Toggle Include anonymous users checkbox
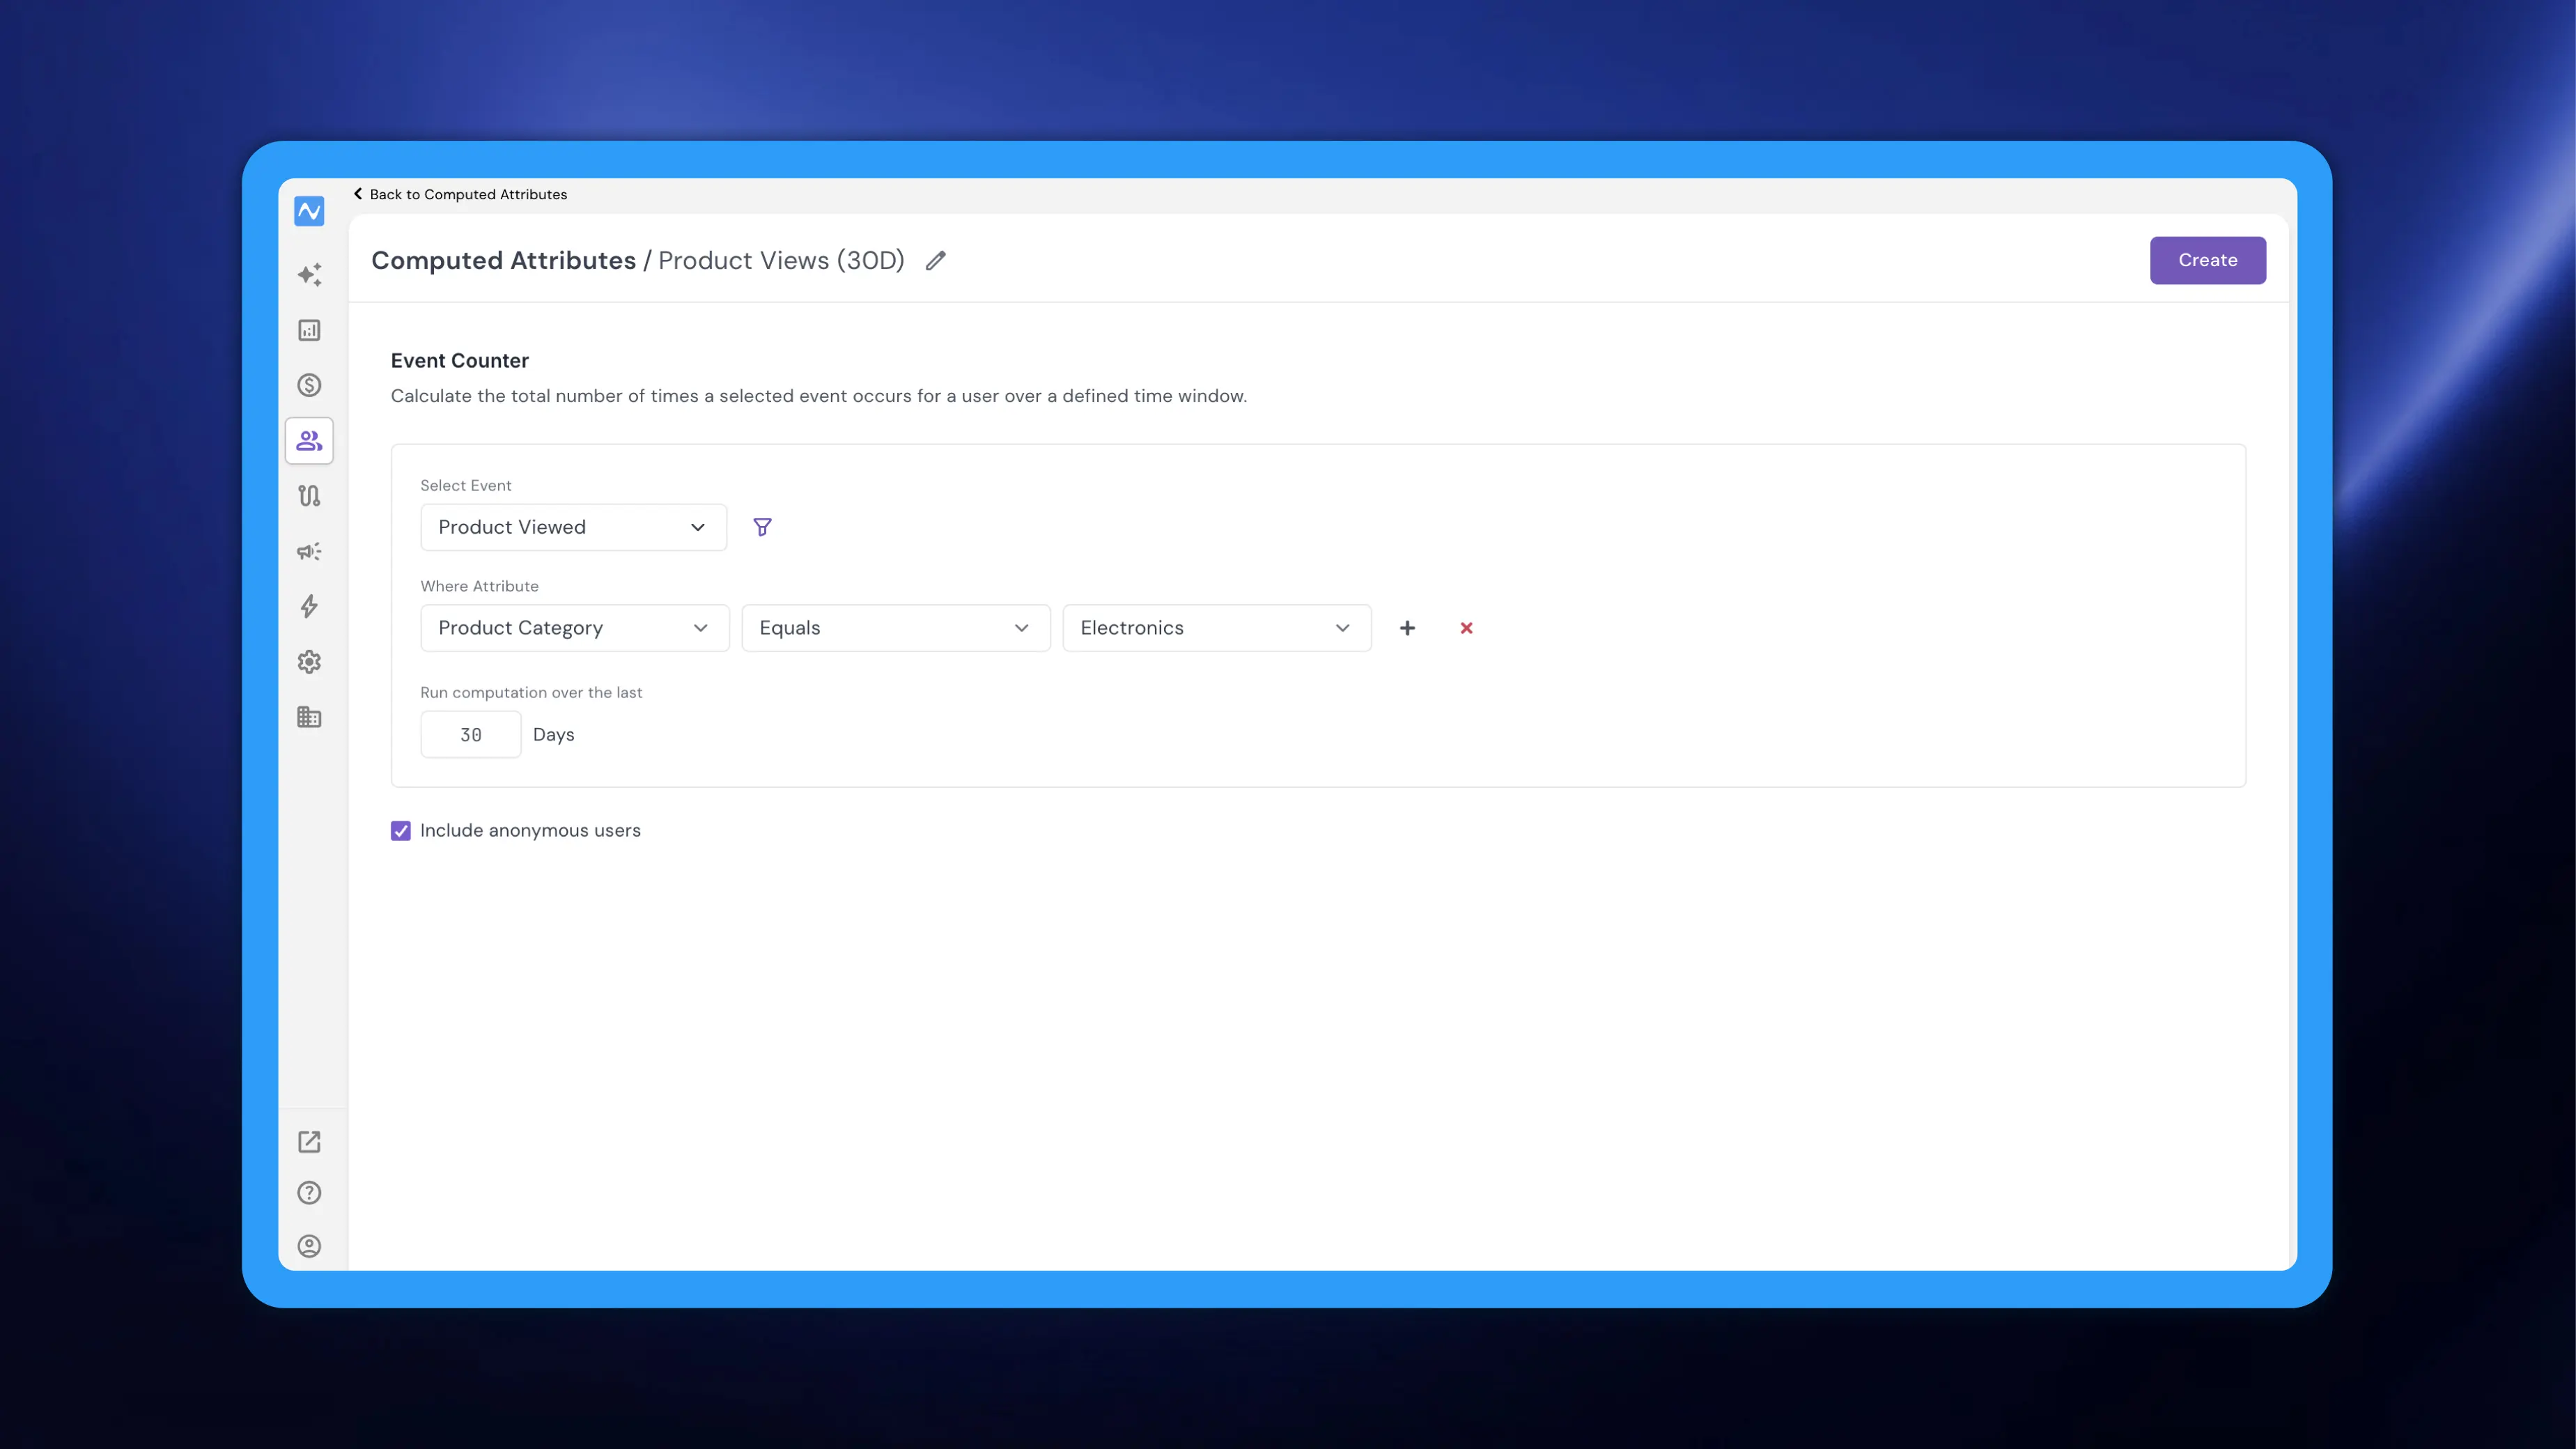The width and height of the screenshot is (2576, 1449). pos(400,831)
